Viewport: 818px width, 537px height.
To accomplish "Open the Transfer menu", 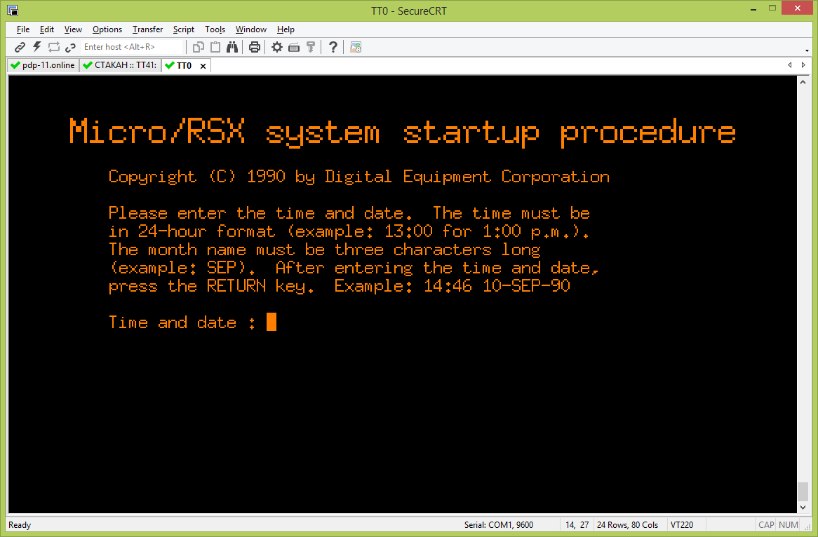I will [x=147, y=29].
